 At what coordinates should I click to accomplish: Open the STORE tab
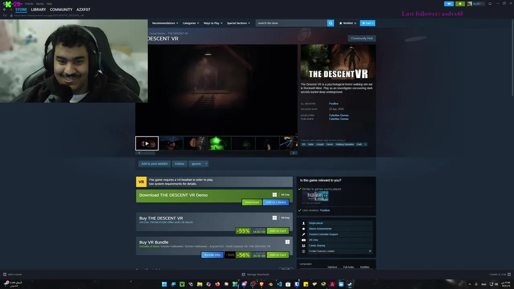pos(21,9)
